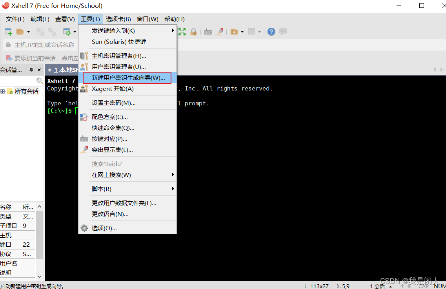Open the 查看(V) menu

[65, 19]
